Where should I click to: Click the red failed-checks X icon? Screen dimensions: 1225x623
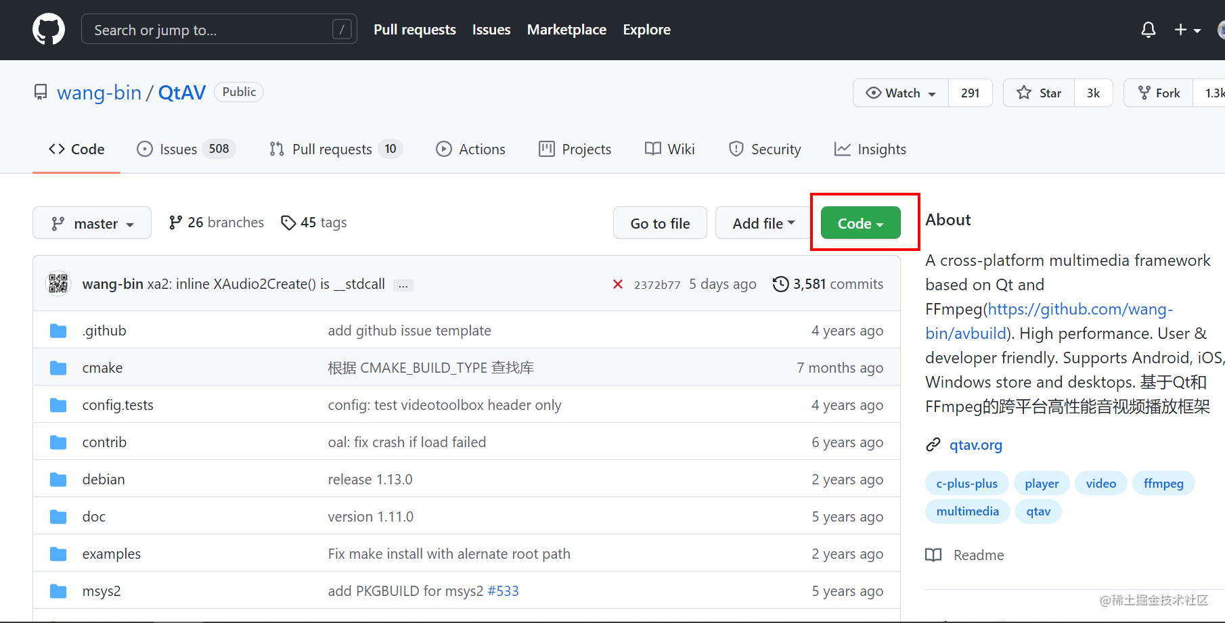click(x=617, y=284)
